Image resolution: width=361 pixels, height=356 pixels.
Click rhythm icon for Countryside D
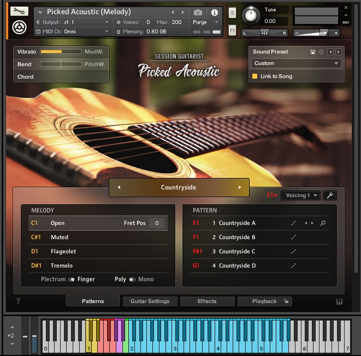293,265
